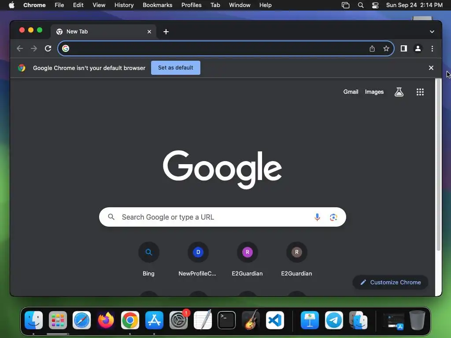451x338 pixels.
Task: Toggle the side panel icon
Action: point(404,48)
